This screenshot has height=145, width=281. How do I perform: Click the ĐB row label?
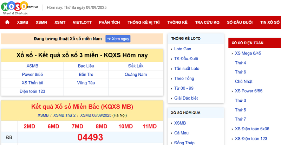pyautogui.click(x=9, y=138)
